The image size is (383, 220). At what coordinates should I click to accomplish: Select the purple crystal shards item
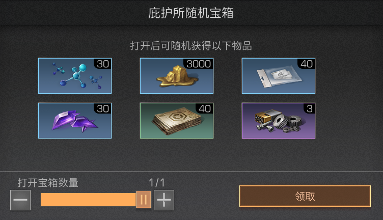click(75, 121)
